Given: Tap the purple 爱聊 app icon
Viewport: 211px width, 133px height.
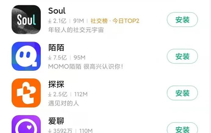Looking at the screenshot, I should [26, 124].
